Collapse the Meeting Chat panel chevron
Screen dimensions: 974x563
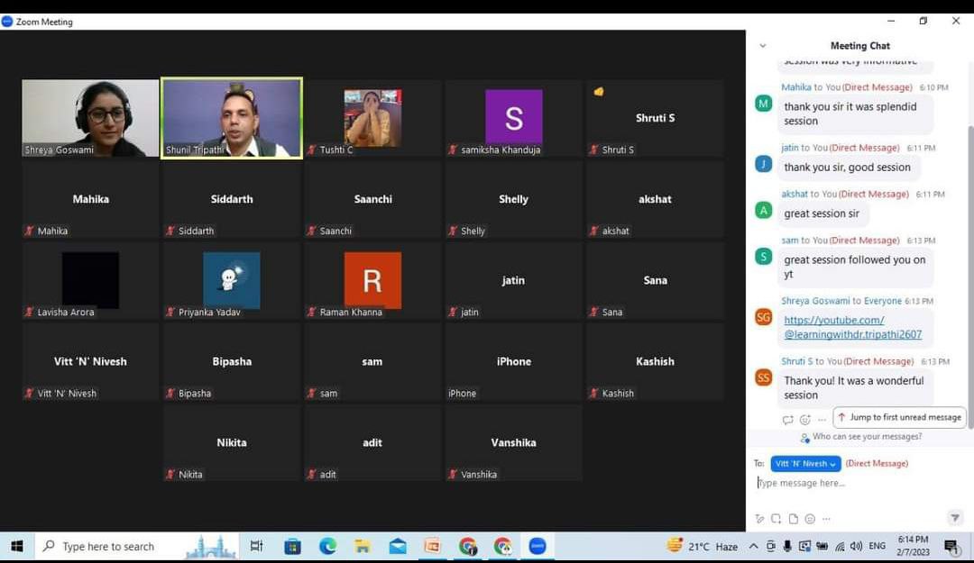(x=762, y=46)
